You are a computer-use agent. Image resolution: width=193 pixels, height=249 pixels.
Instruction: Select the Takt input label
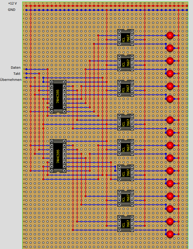pyautogui.click(x=17, y=73)
